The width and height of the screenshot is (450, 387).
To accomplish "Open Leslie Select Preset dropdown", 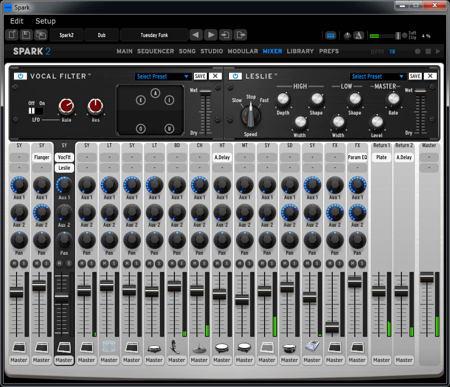I will point(378,77).
